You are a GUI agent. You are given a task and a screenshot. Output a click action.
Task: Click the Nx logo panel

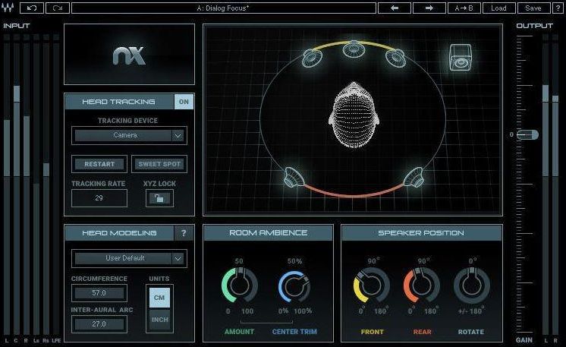(129, 55)
